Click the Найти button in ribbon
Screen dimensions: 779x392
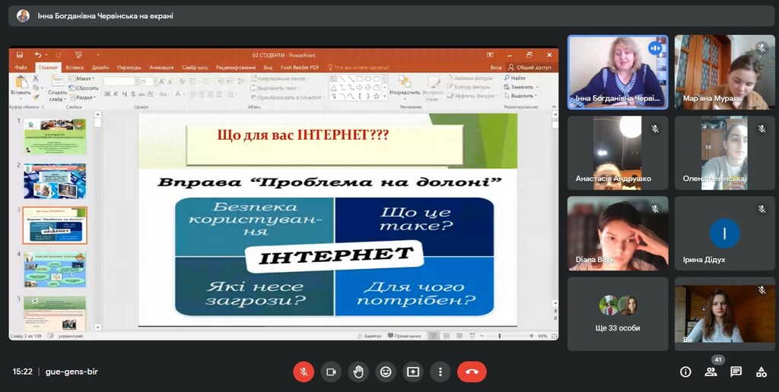click(x=517, y=77)
